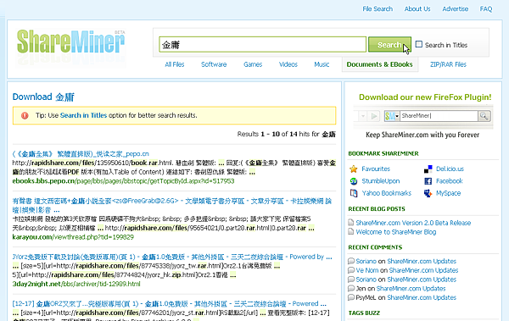This screenshot has height=321, width=509.
Task: Select the Software tab
Action: [214, 64]
